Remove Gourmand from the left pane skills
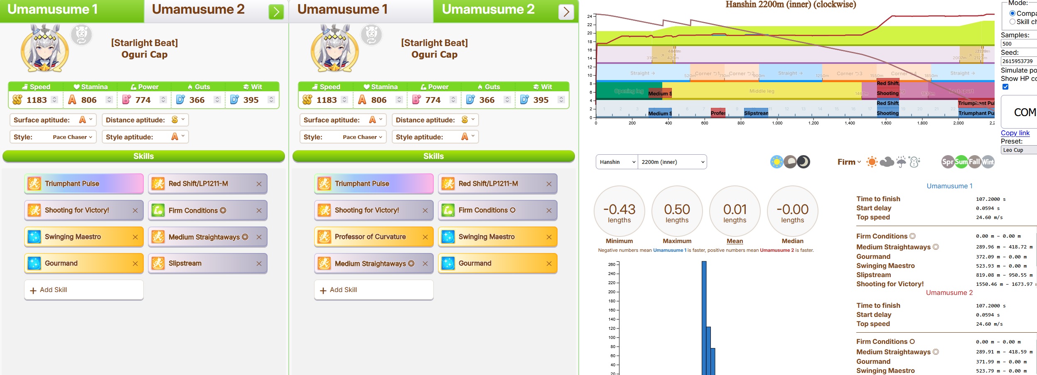The height and width of the screenshot is (375, 1037). tap(135, 264)
